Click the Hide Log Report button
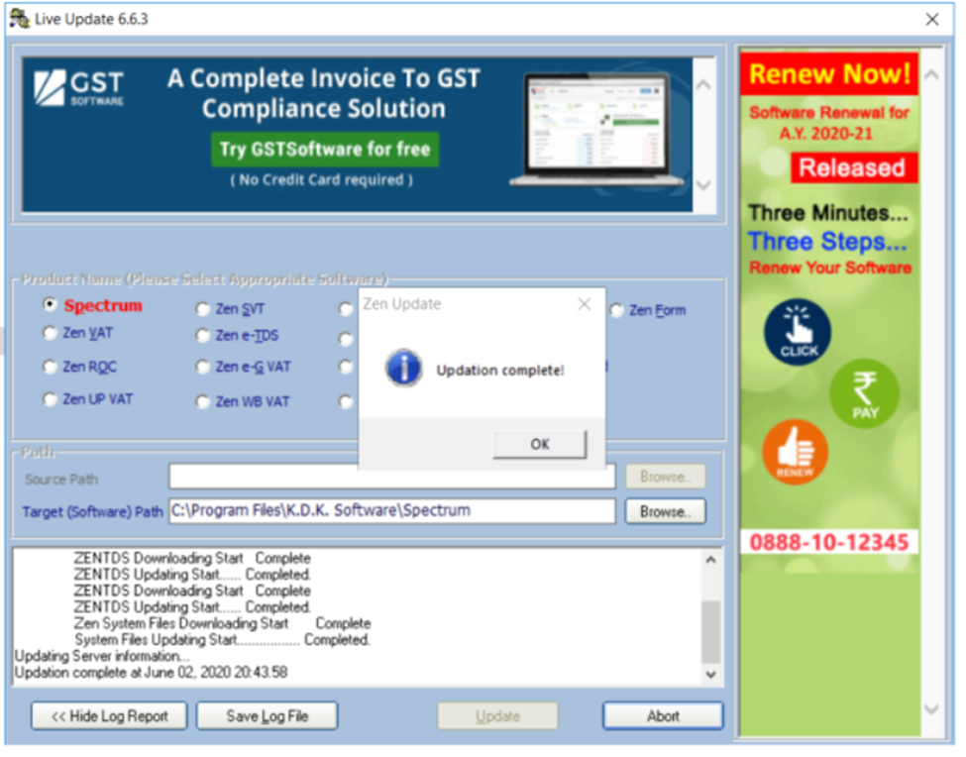 pyautogui.click(x=109, y=715)
